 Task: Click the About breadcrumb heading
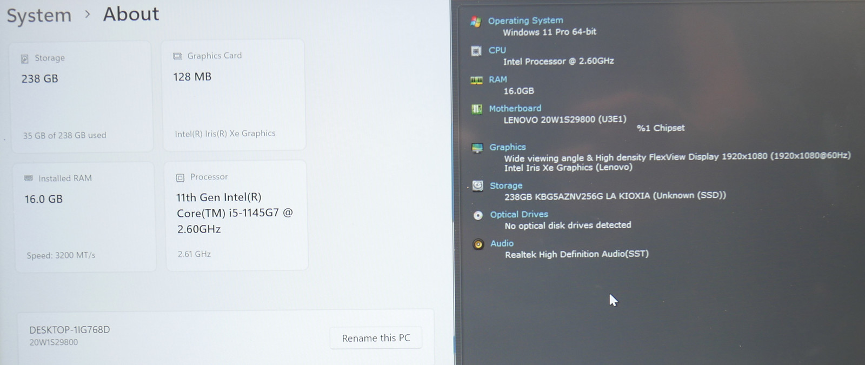point(131,14)
